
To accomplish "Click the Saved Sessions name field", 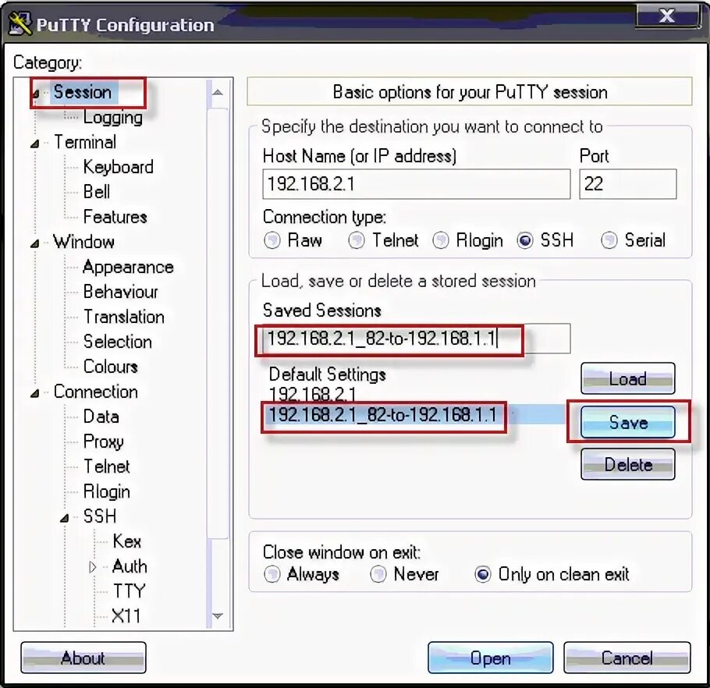I will point(416,339).
